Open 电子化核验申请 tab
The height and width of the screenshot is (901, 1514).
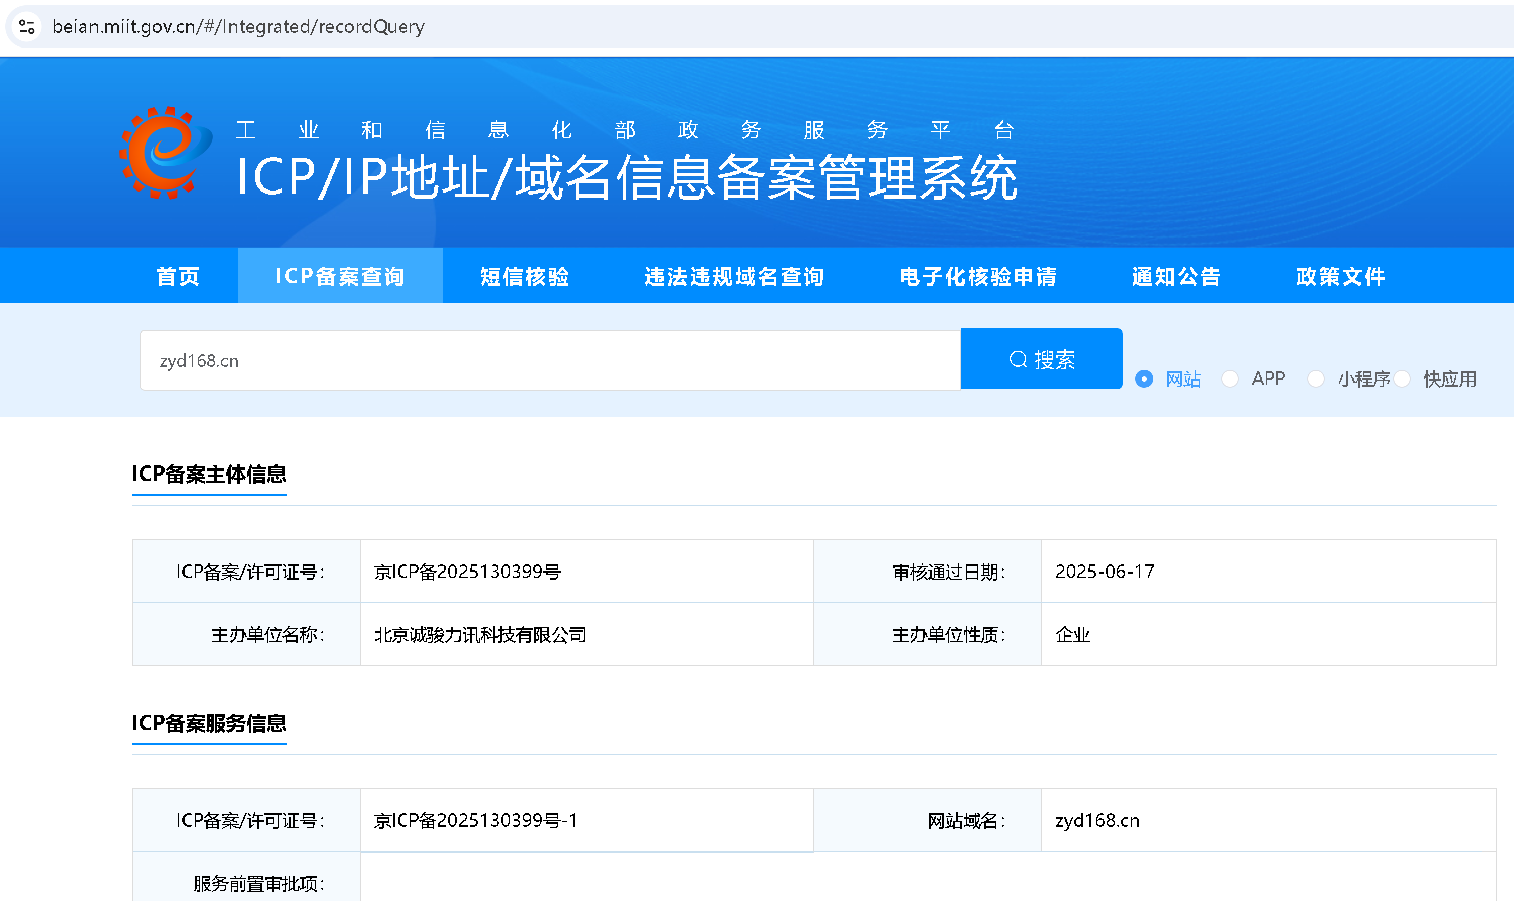[978, 276]
